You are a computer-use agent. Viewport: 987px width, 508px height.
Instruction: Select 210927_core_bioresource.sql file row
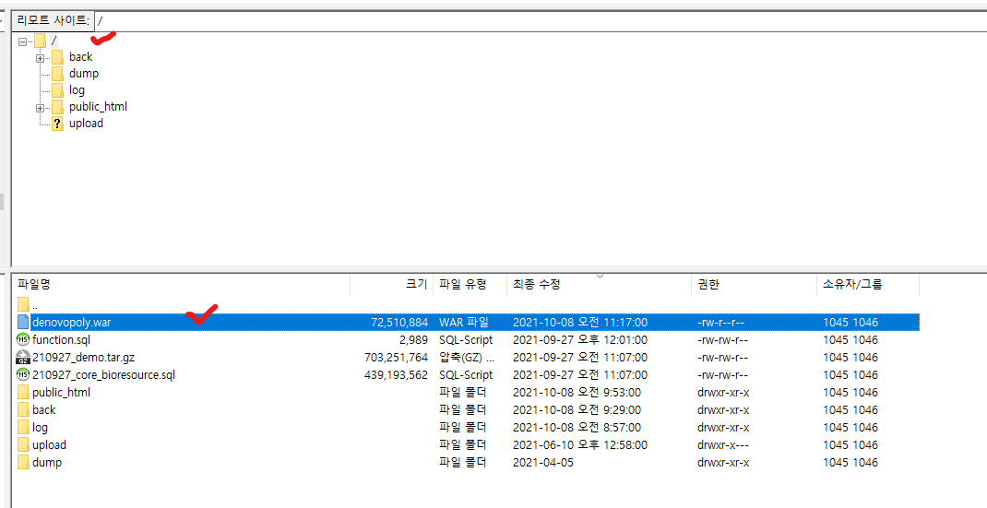pos(467,375)
